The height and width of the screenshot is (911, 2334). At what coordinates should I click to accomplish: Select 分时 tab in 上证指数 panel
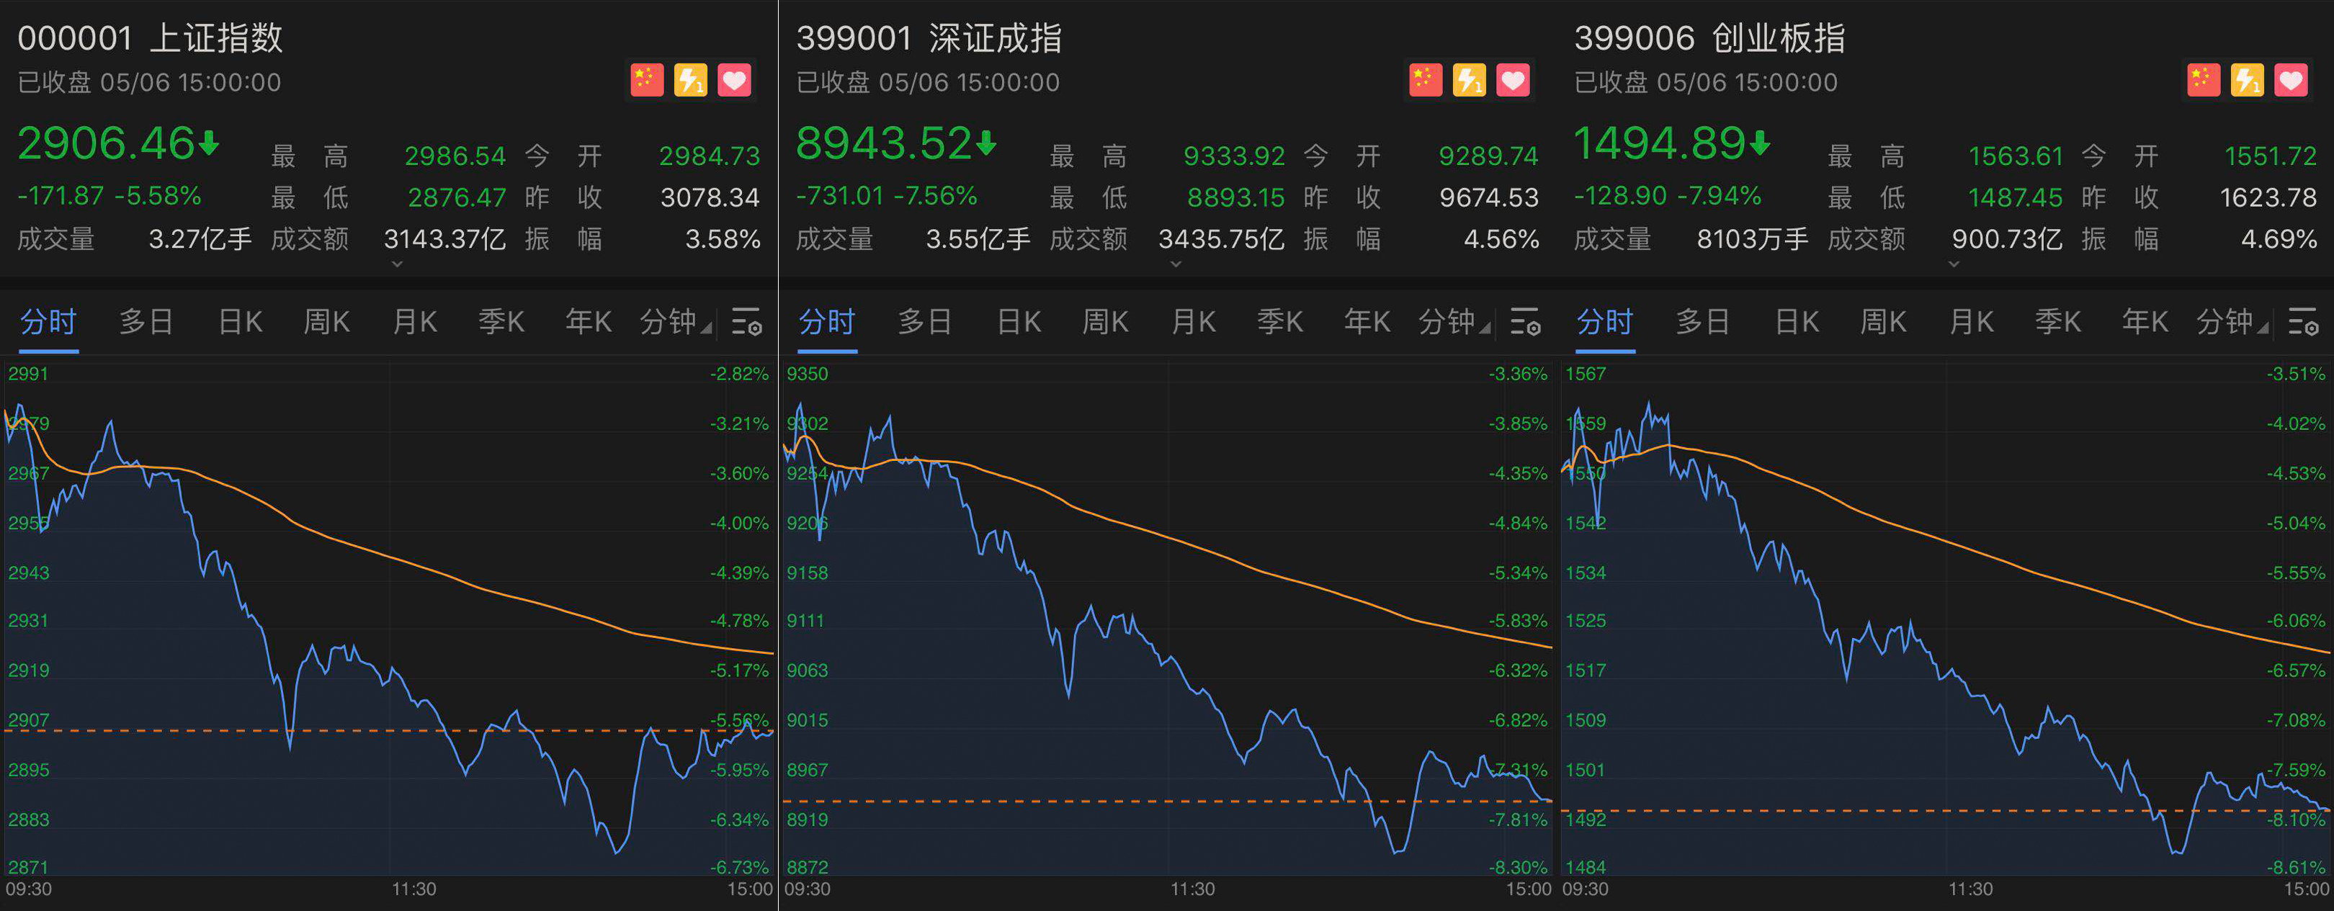[x=48, y=321]
